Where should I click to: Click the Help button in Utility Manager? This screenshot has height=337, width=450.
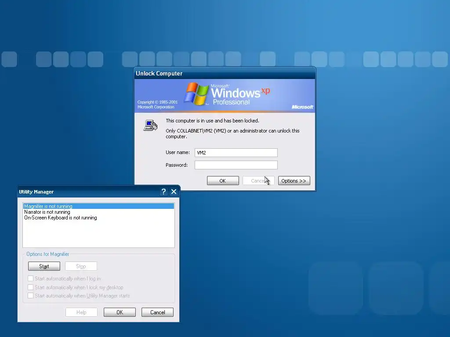[x=81, y=312]
